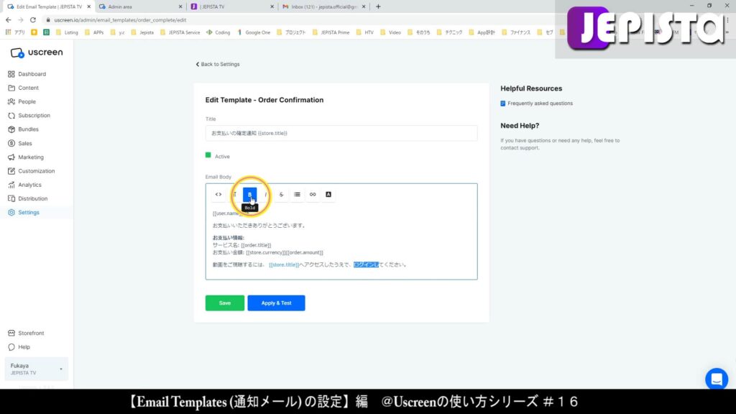Click the green Save button
The height and width of the screenshot is (414, 736).
225,303
